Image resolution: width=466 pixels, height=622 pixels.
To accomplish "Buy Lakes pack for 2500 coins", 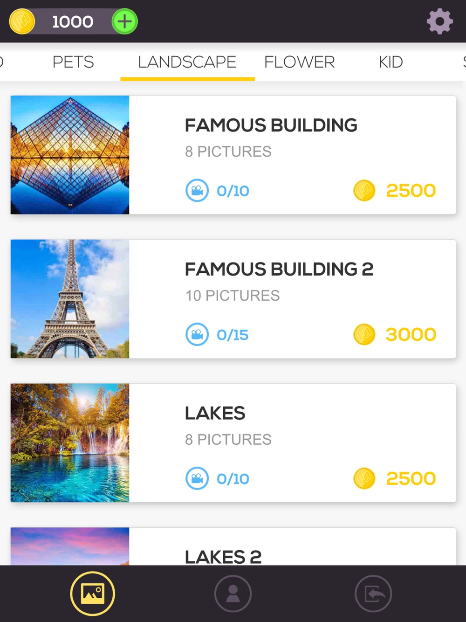I will (395, 478).
